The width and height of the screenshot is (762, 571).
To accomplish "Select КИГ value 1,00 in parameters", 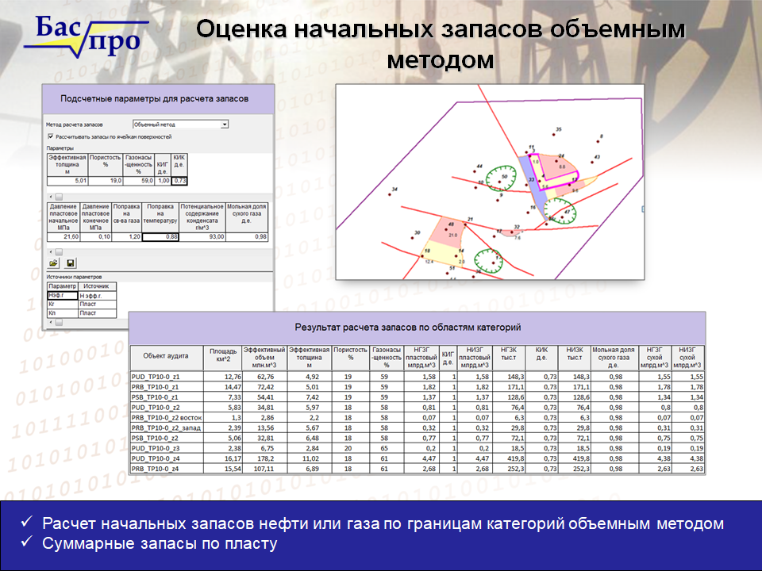I will click(163, 181).
